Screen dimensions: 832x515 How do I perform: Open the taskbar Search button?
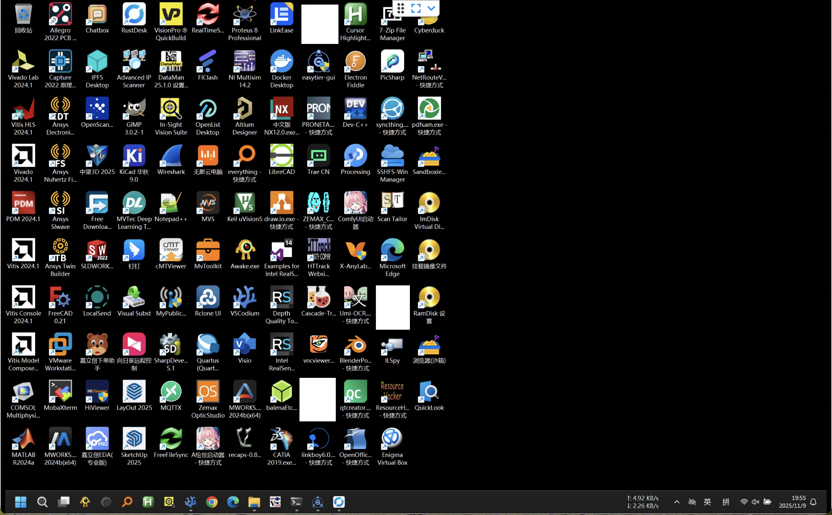pos(42,502)
